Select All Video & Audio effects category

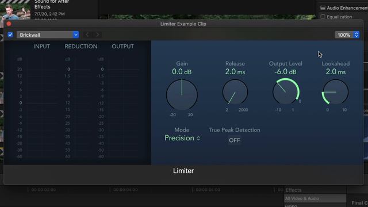coord(315,198)
